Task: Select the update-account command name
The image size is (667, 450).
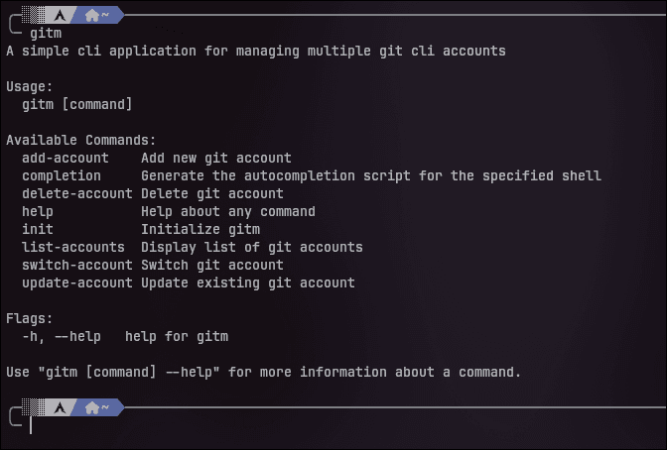Action: click(x=77, y=282)
